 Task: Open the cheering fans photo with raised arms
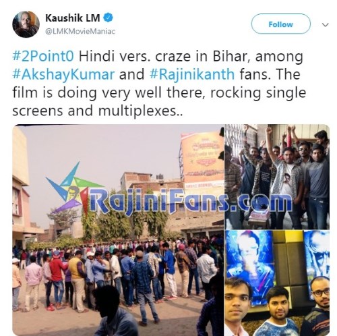[x=277, y=177]
